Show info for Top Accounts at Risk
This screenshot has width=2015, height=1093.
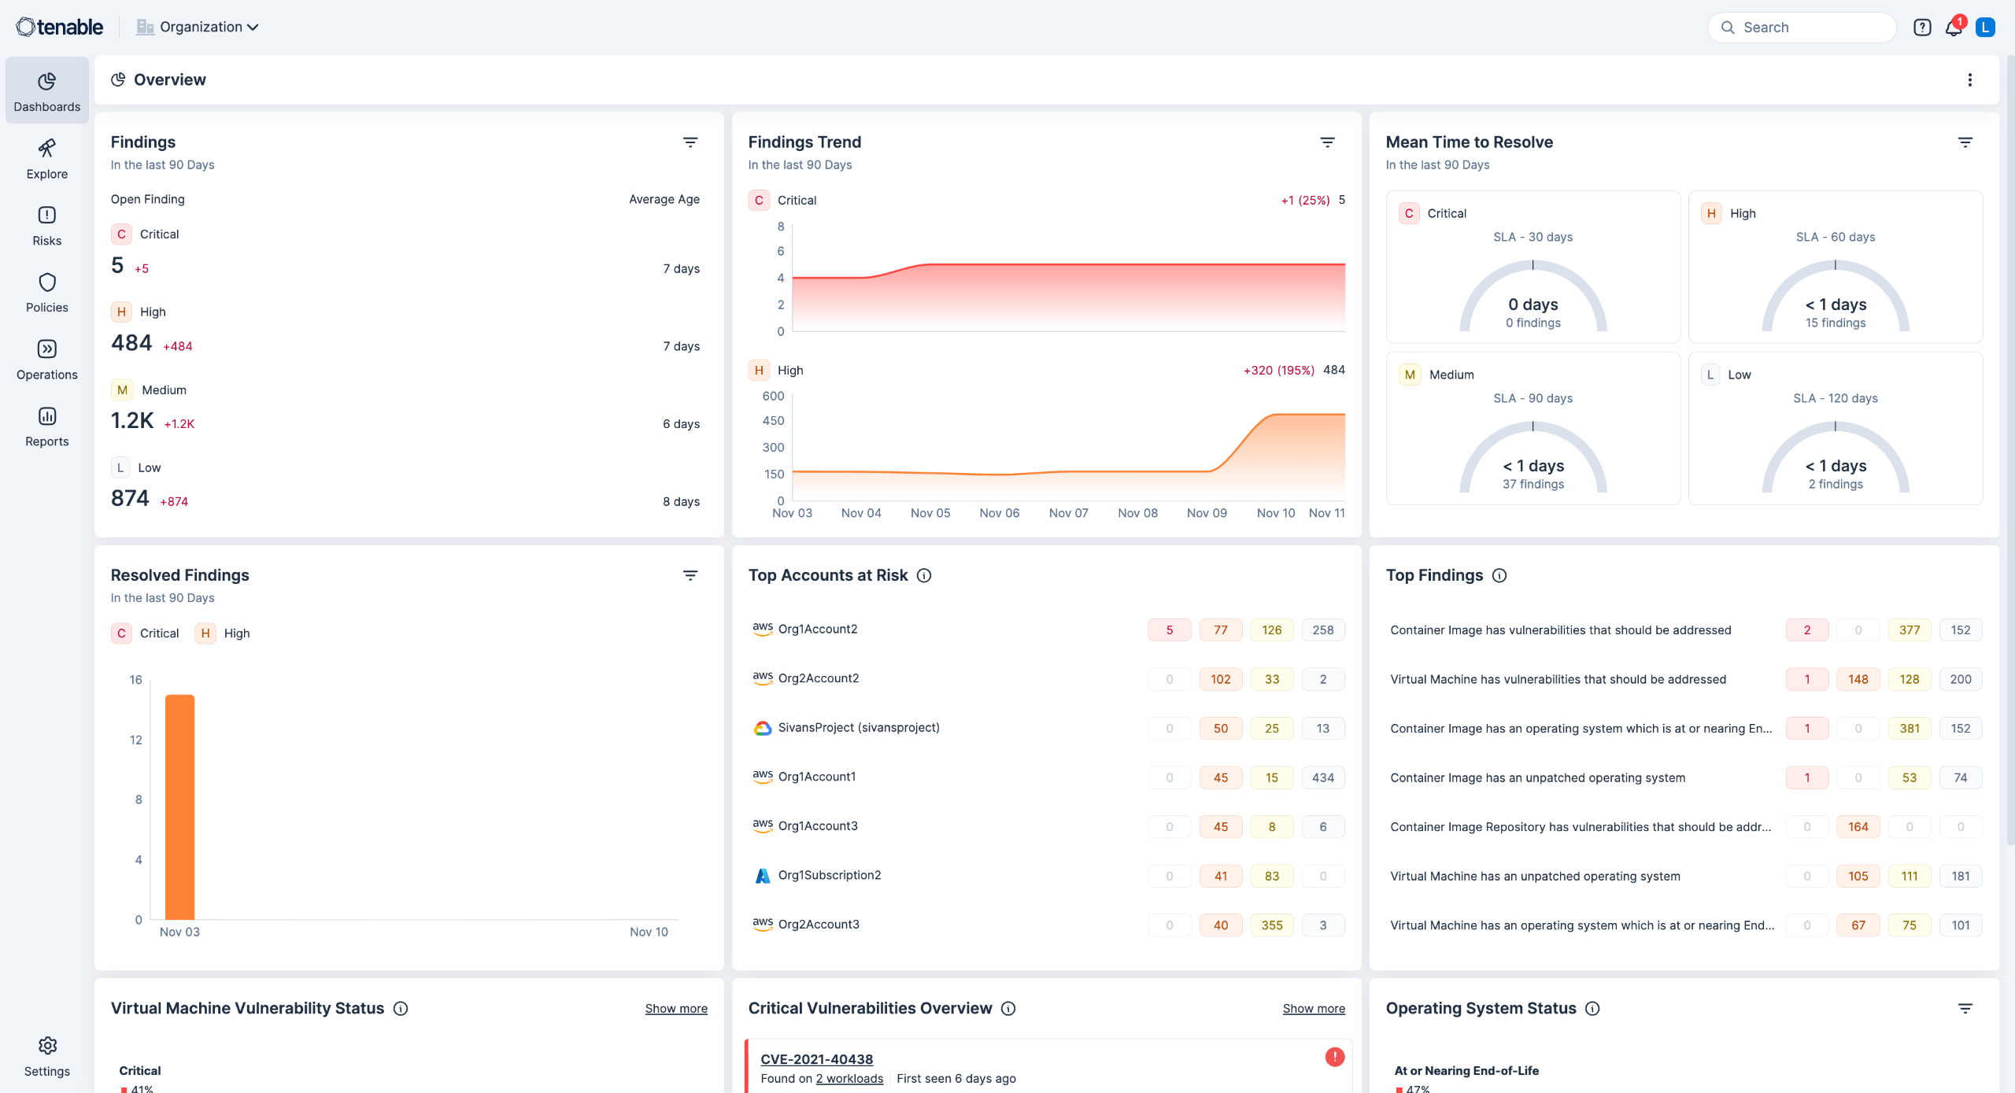pos(924,575)
